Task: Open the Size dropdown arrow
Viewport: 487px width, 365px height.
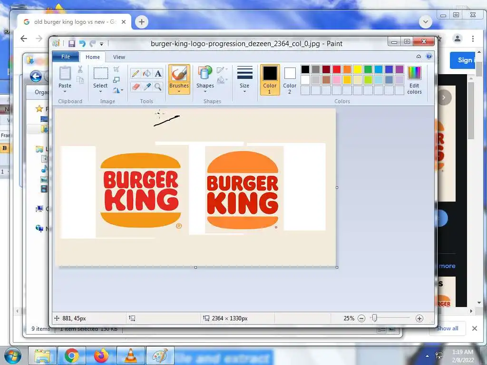Action: [x=244, y=92]
